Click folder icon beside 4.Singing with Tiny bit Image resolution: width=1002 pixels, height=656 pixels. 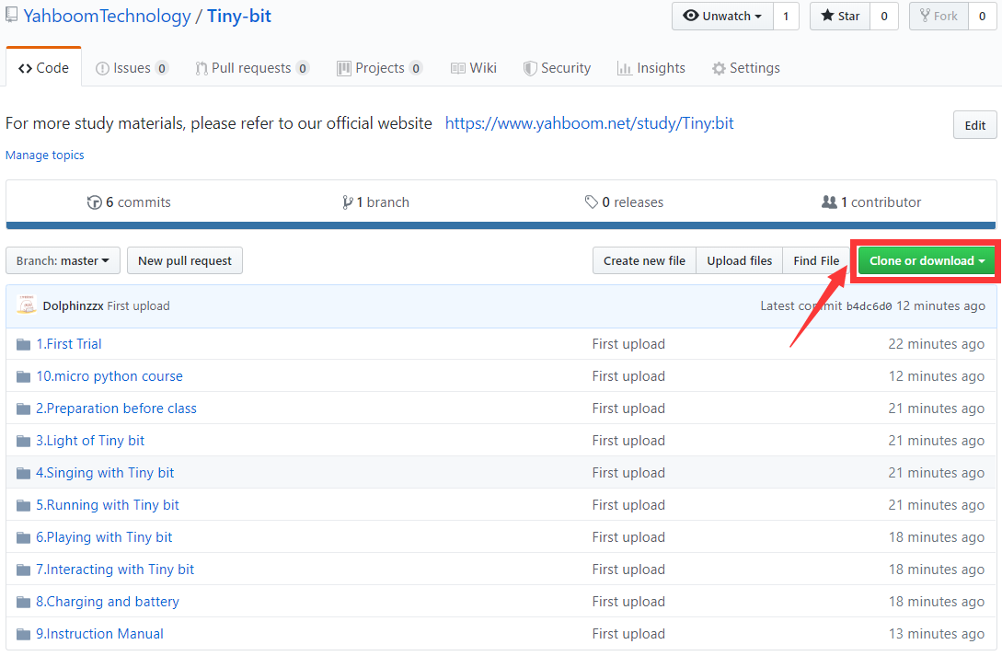(x=24, y=473)
